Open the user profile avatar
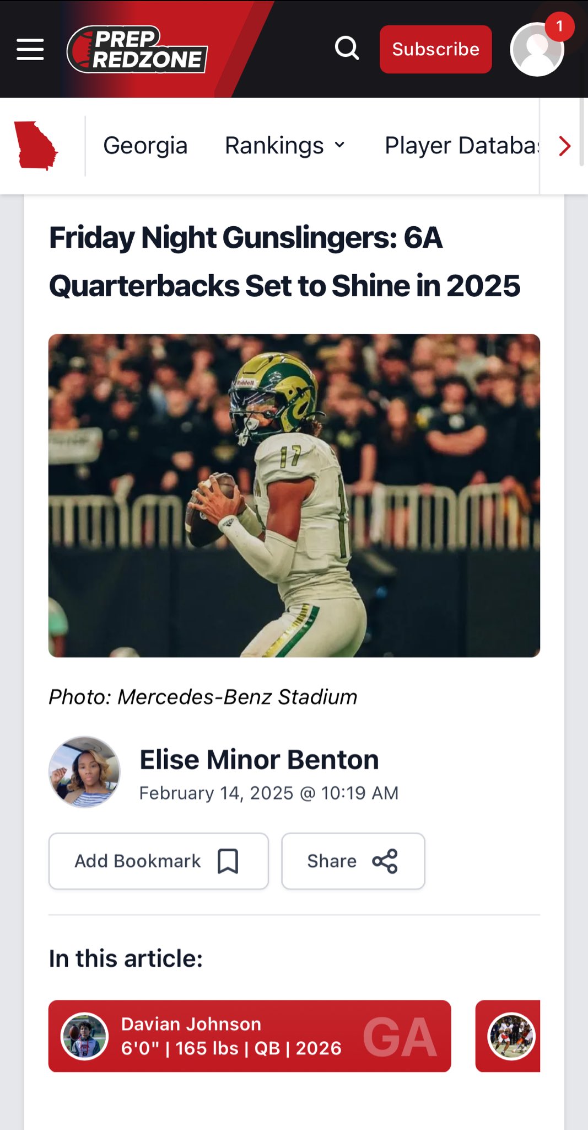The height and width of the screenshot is (1130, 588). 536,51
